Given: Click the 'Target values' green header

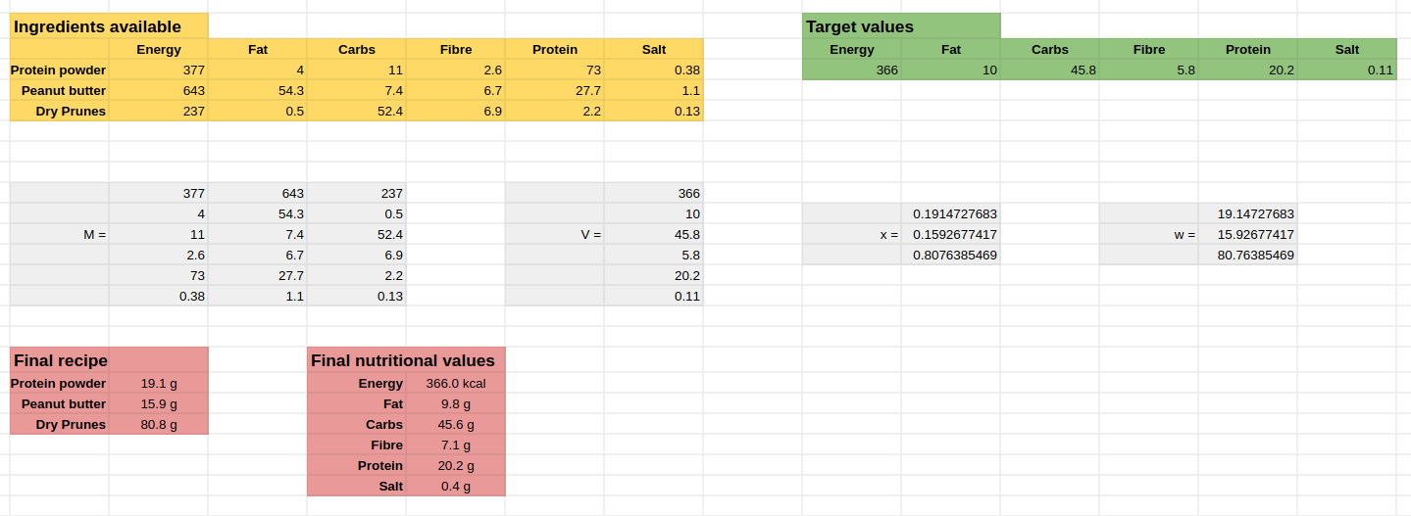Looking at the screenshot, I should coord(901,26).
